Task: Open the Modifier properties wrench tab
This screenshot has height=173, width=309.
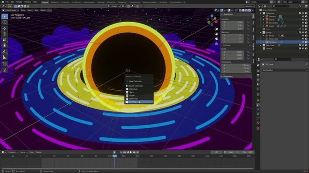Action: tap(258, 105)
